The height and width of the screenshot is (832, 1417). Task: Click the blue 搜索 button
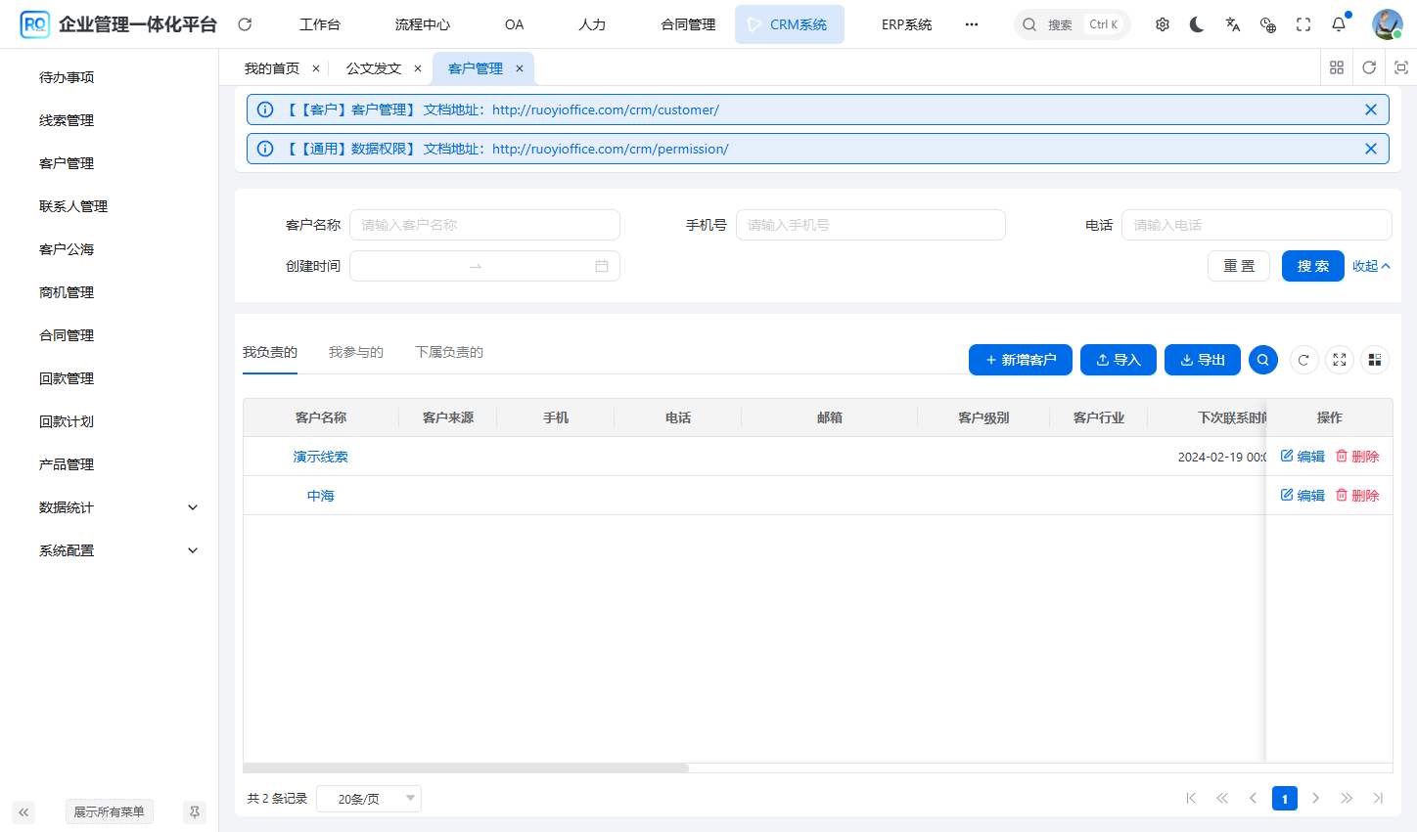(x=1313, y=266)
